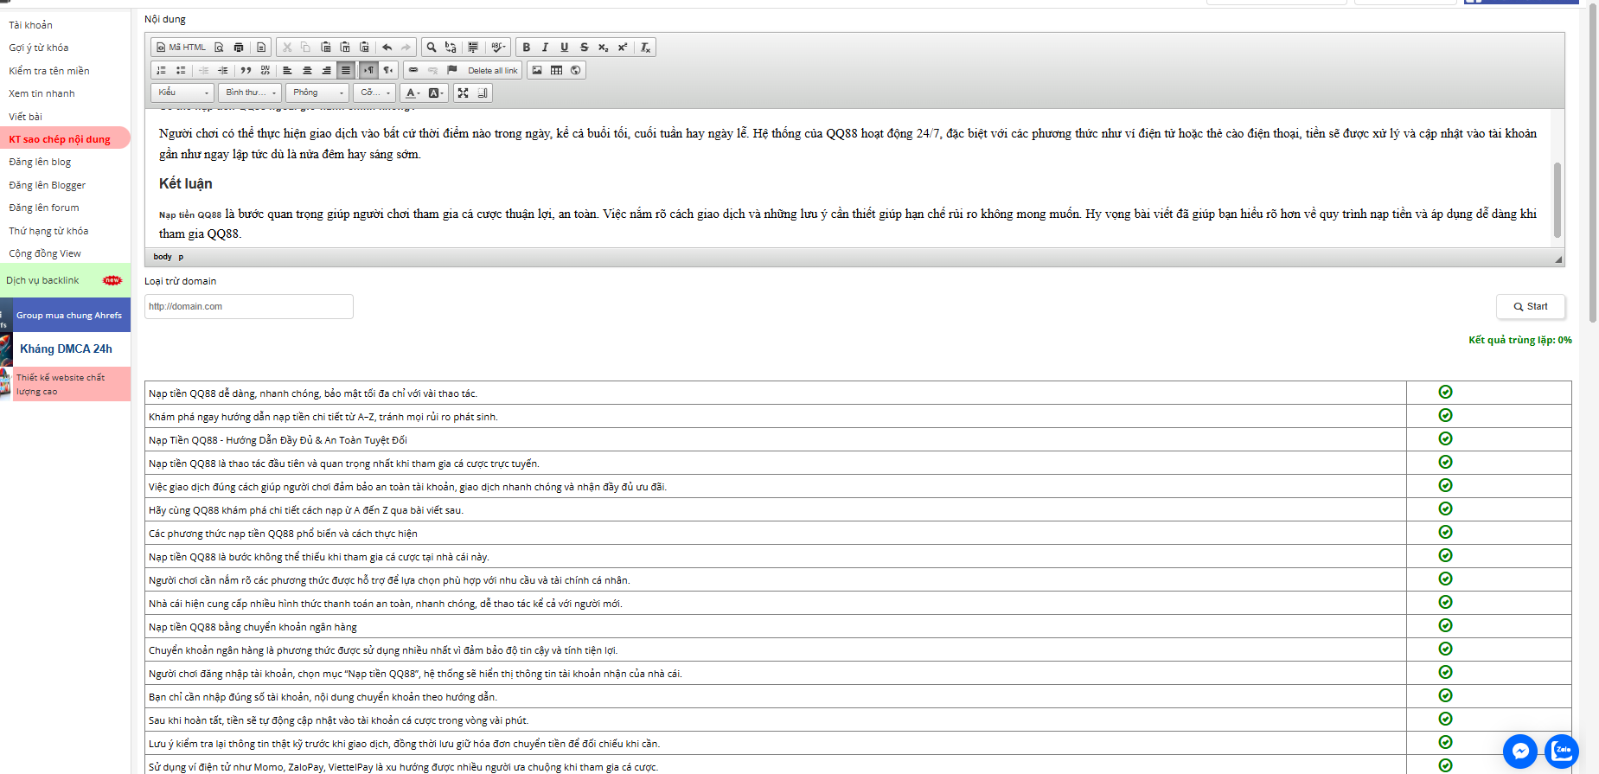Open the Messenger chat bubble
Screen dimensions: 1599x774
click(x=1519, y=752)
